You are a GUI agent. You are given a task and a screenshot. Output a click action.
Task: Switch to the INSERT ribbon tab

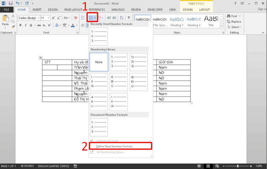[x=37, y=10]
